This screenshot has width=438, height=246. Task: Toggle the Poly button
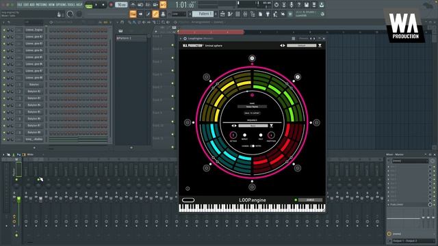click(261, 135)
